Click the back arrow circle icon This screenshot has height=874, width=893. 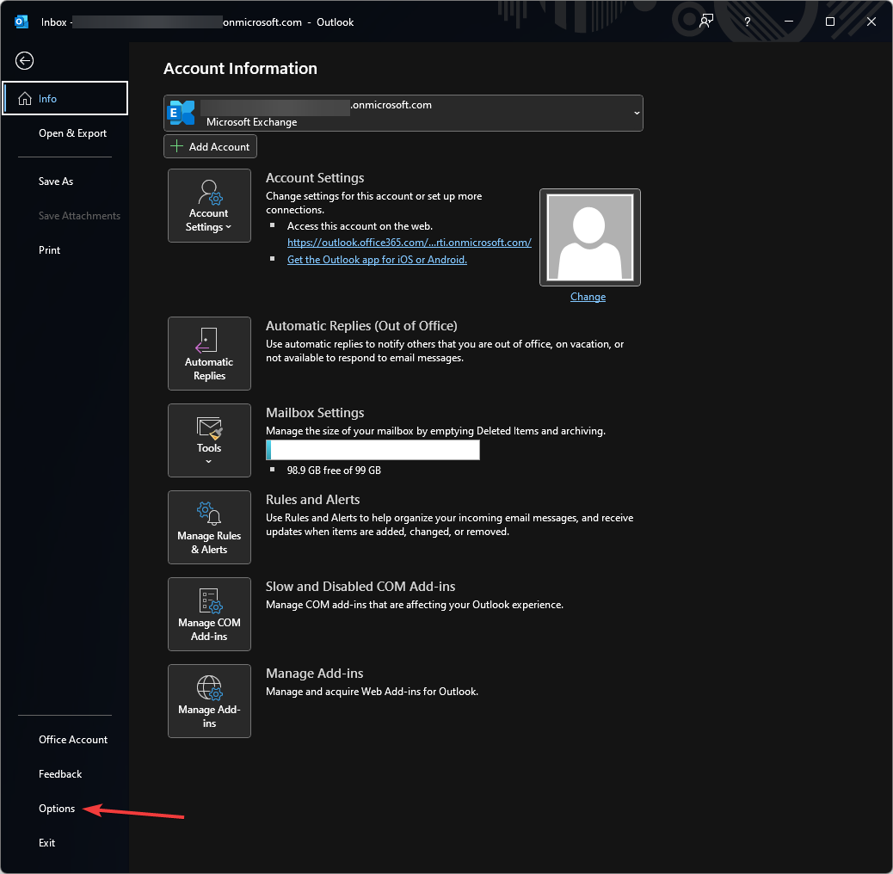pos(24,60)
